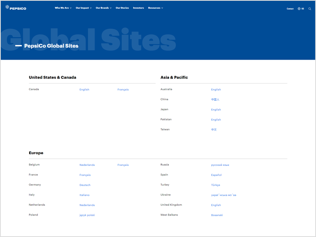Click the China country label
The image size is (316, 237).
point(164,100)
